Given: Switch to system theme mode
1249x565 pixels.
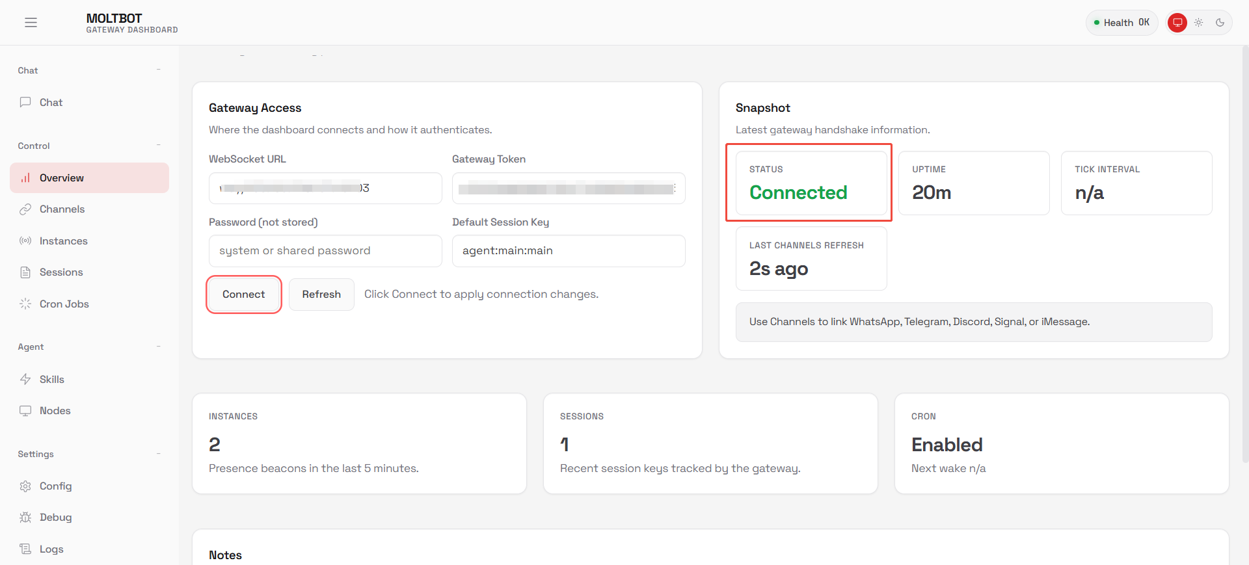Looking at the screenshot, I should pyautogui.click(x=1177, y=23).
